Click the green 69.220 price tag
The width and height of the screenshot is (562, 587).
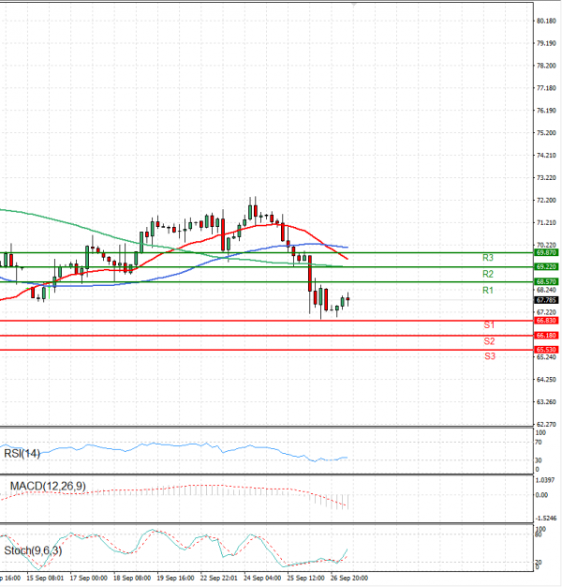tap(546, 267)
